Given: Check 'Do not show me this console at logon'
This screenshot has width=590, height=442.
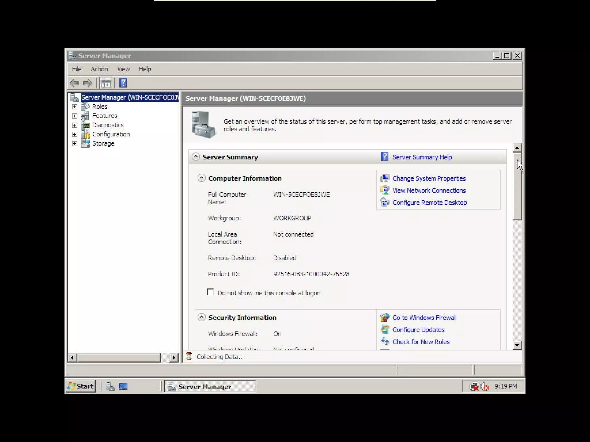Looking at the screenshot, I should (x=210, y=292).
